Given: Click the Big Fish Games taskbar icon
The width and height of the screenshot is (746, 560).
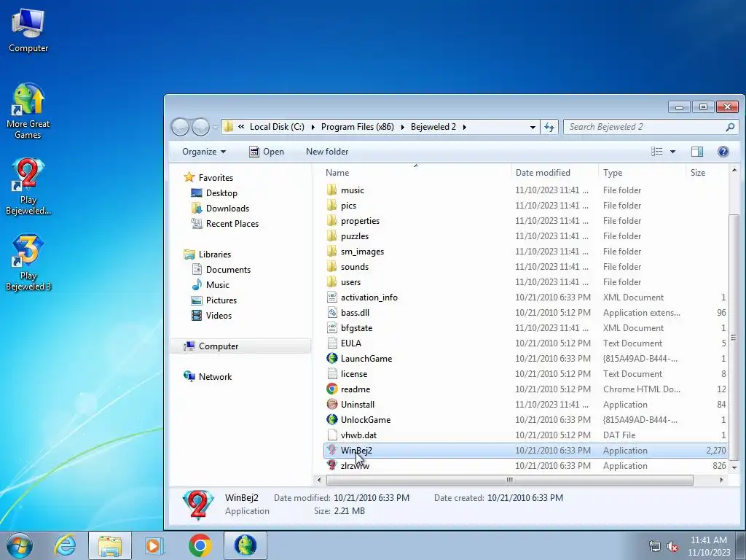Looking at the screenshot, I should coord(246,545).
